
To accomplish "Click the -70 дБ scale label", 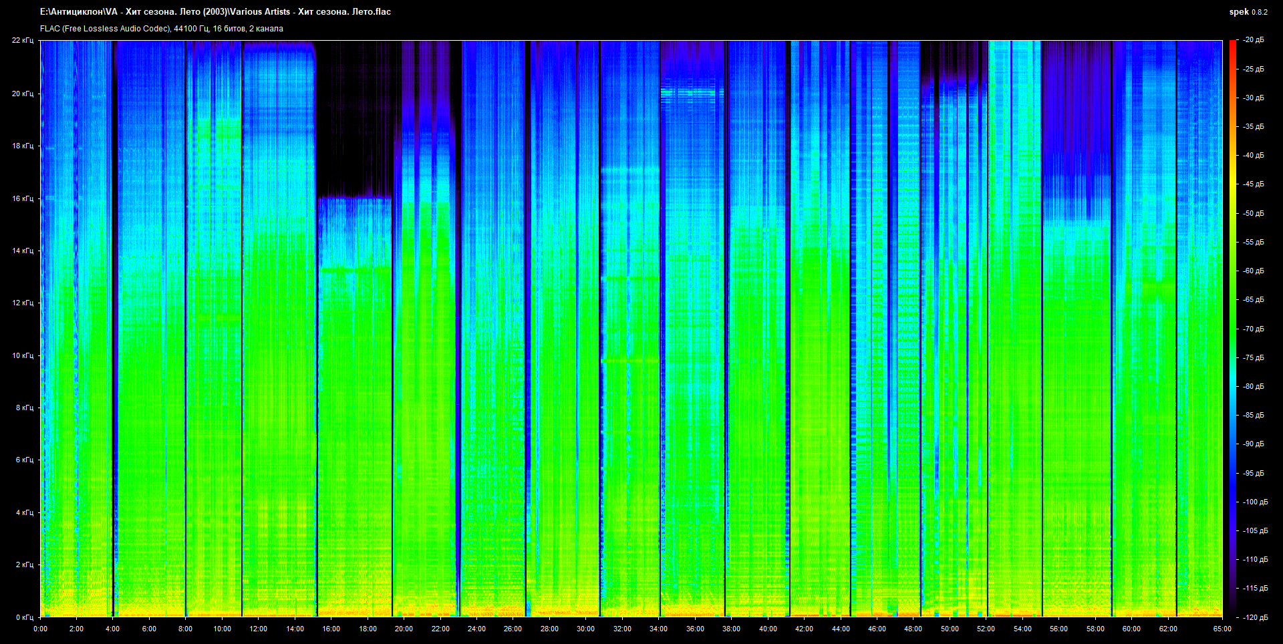I will [x=1254, y=329].
